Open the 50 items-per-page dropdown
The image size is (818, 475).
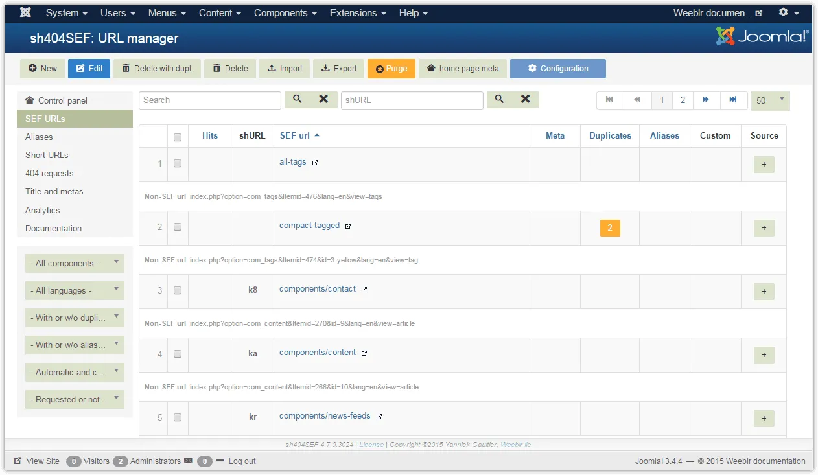770,100
